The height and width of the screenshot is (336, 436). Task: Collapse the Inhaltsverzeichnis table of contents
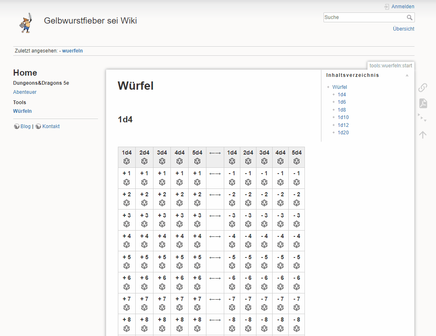[407, 76]
